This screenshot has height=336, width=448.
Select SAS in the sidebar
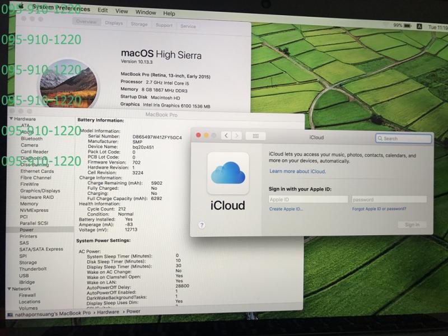pyautogui.click(x=24, y=243)
